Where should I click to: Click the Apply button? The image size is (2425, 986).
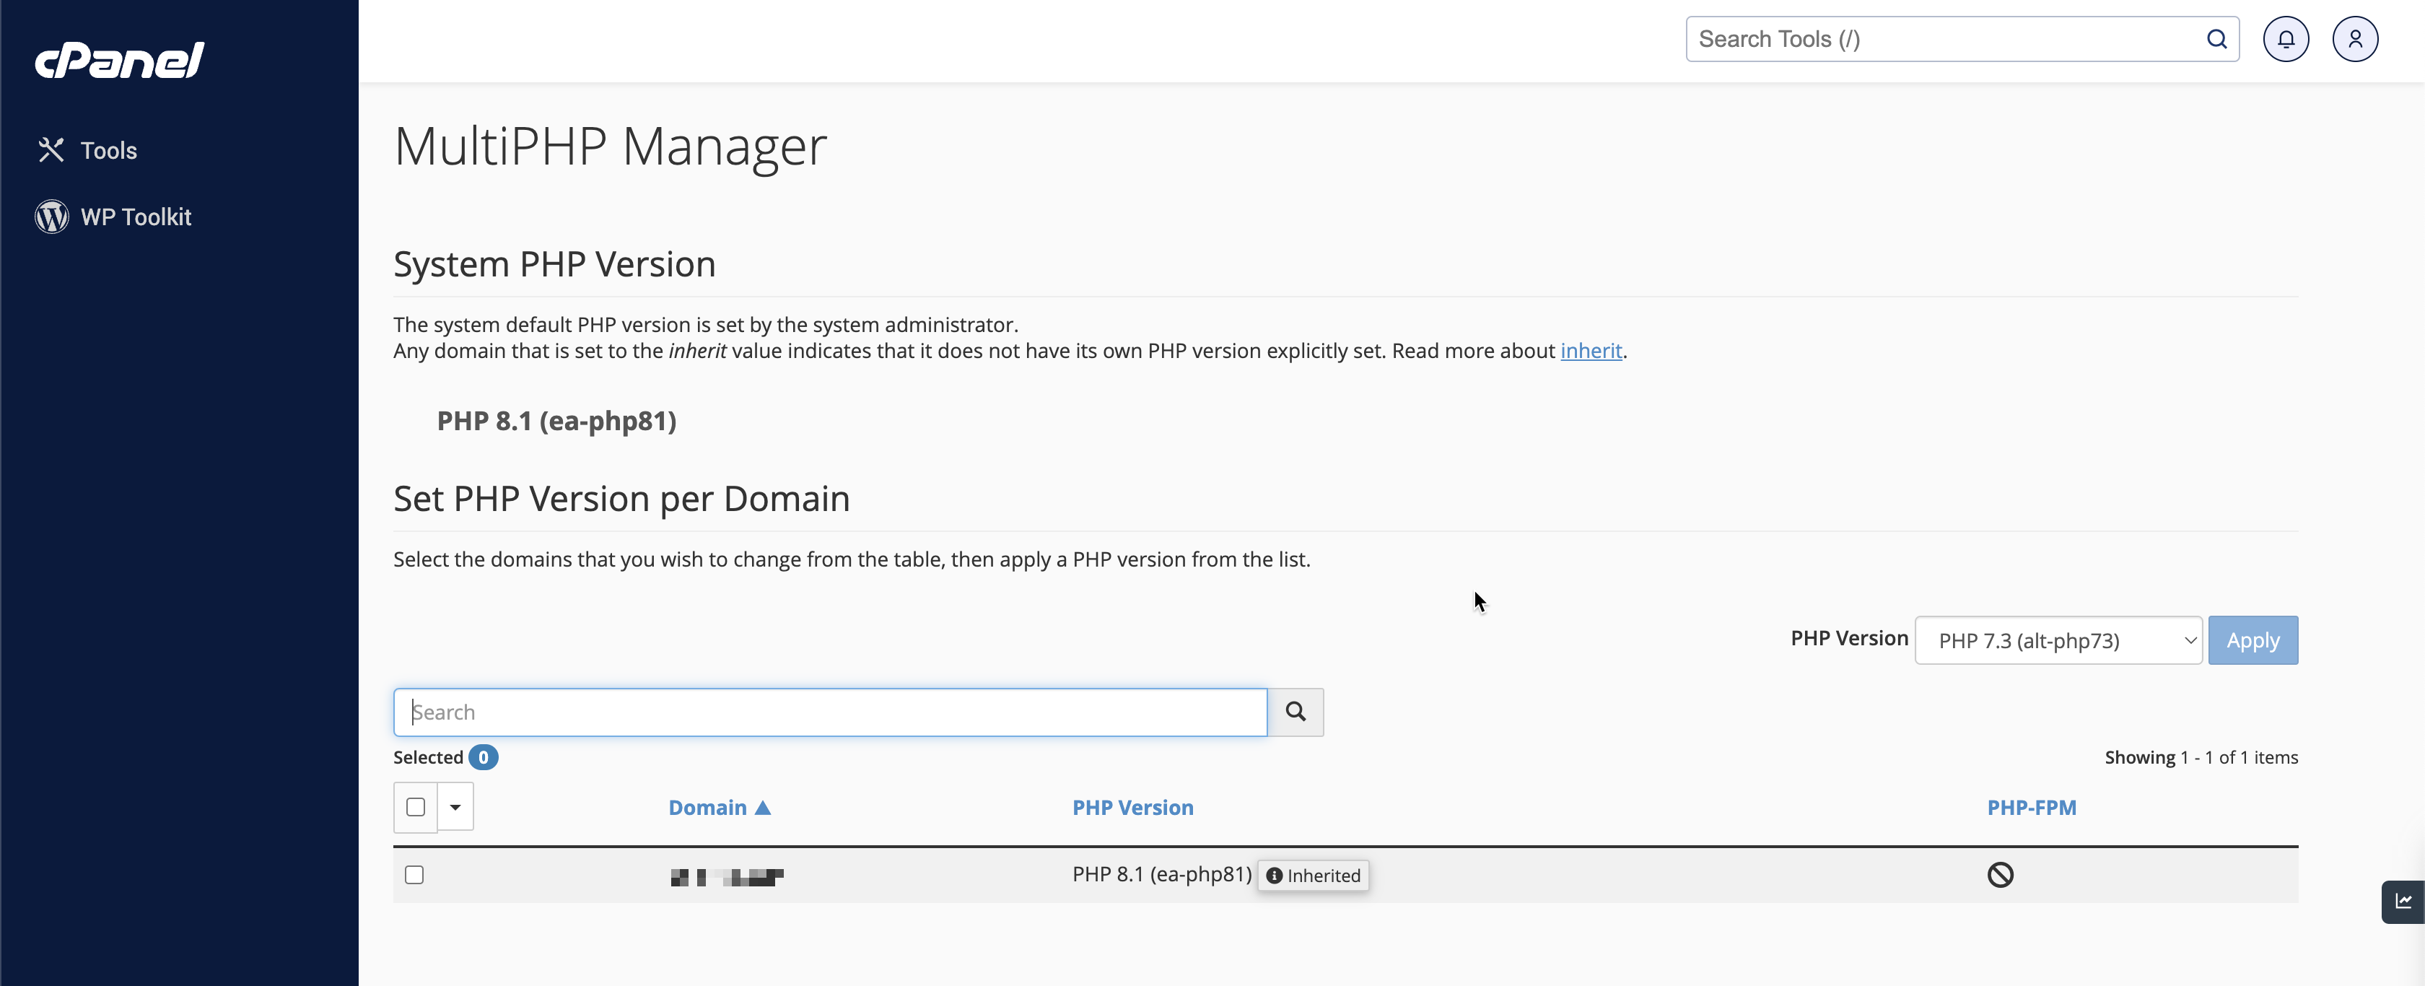[2253, 640]
